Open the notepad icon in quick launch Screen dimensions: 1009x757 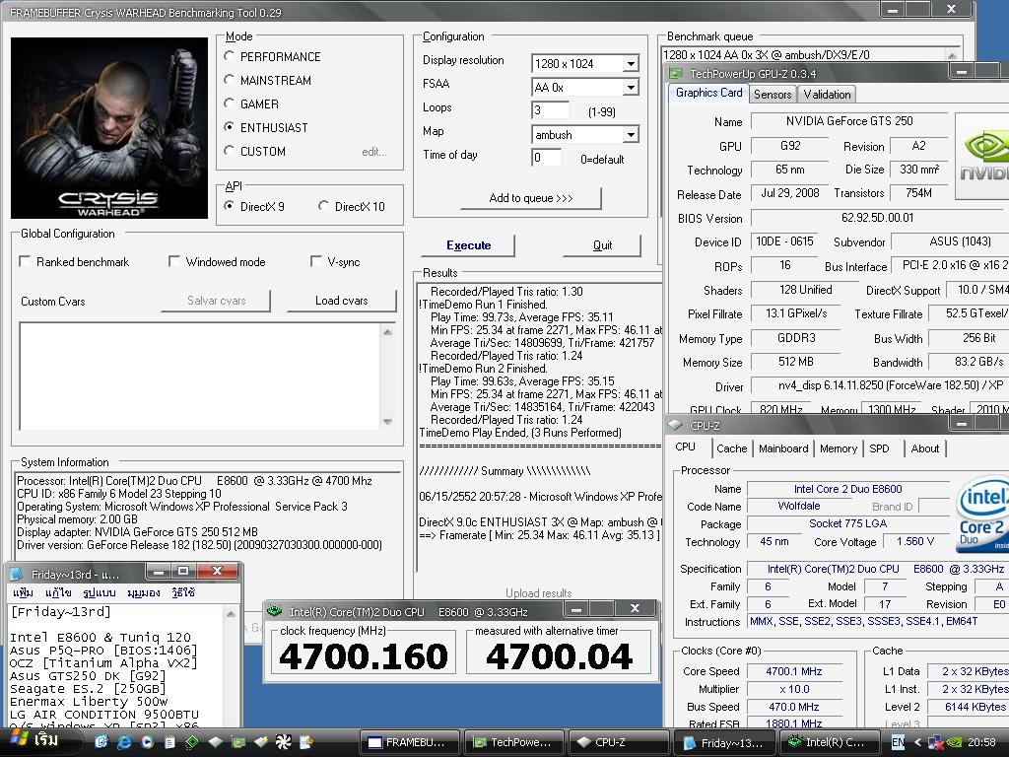169,742
